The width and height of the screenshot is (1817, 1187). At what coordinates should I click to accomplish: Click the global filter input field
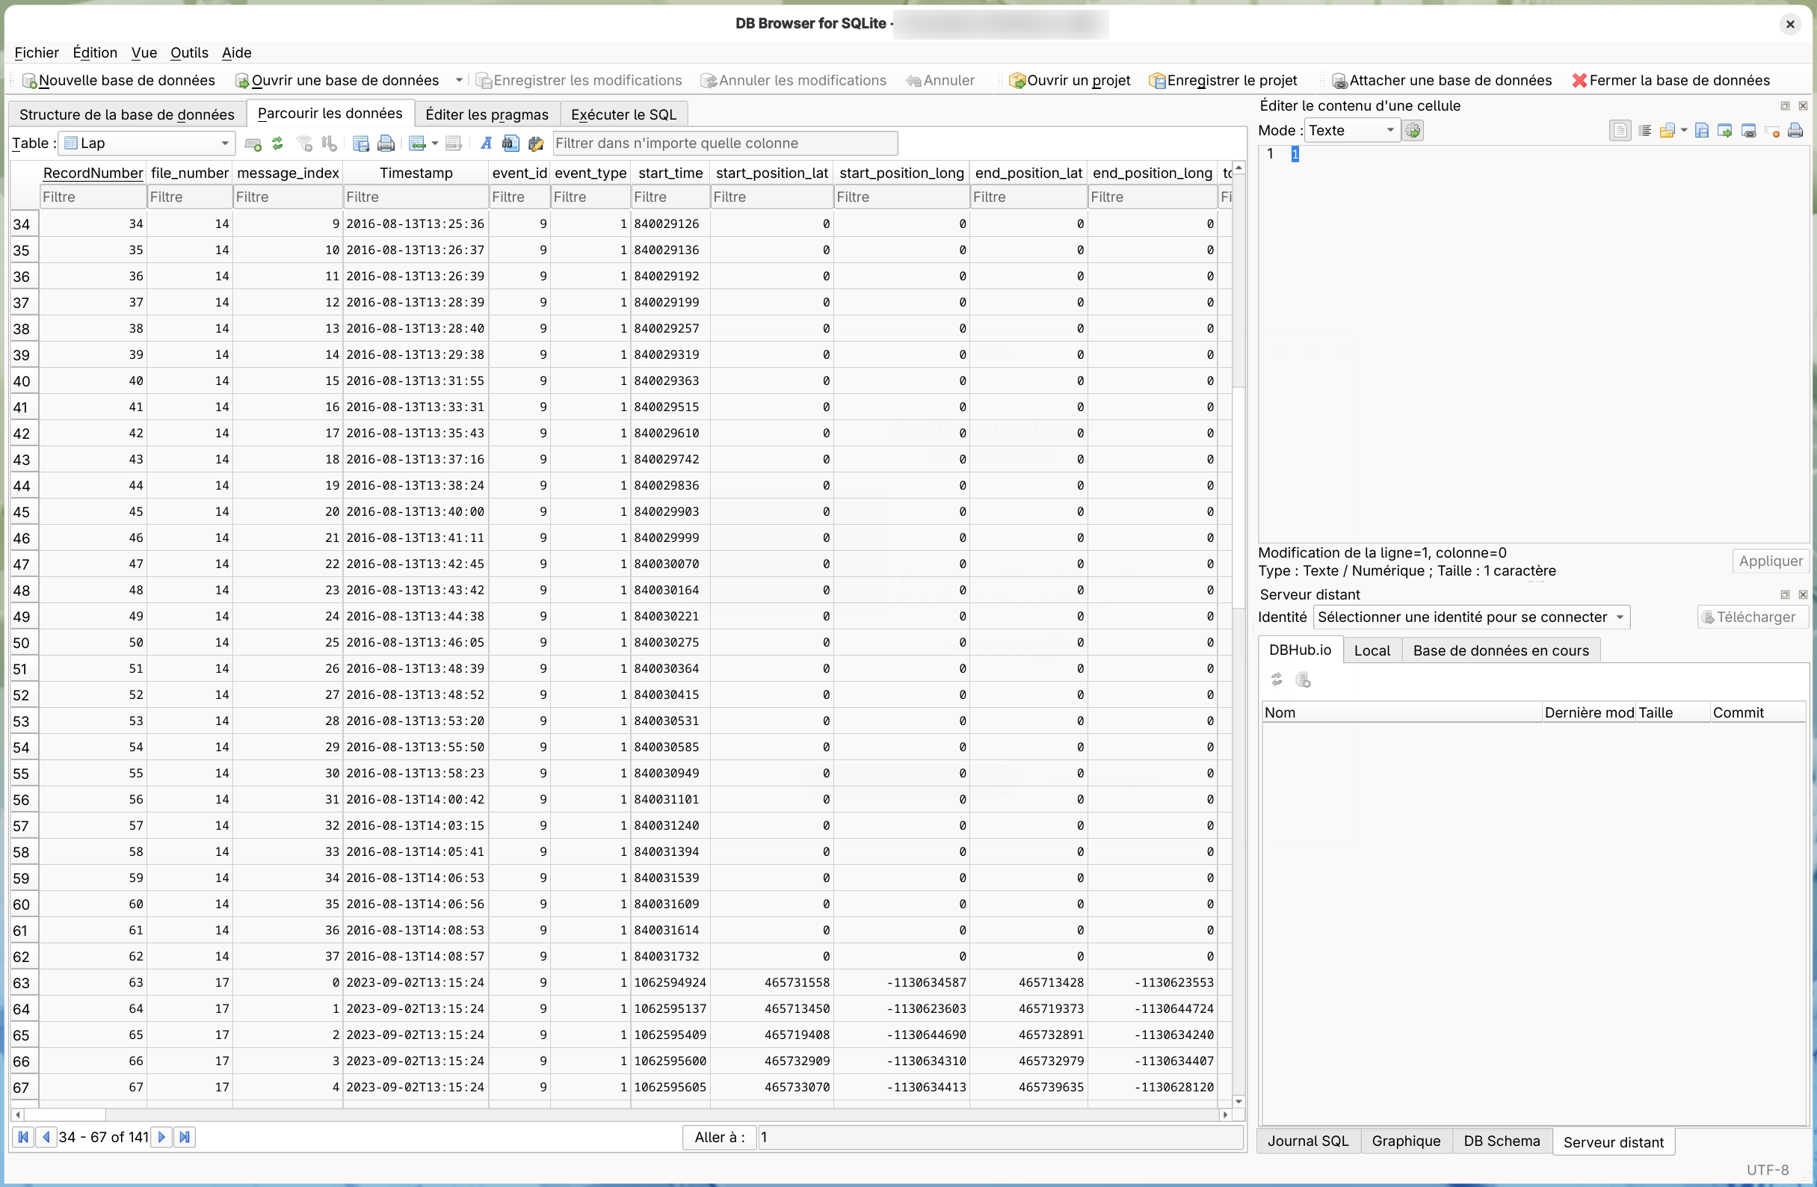click(x=724, y=144)
